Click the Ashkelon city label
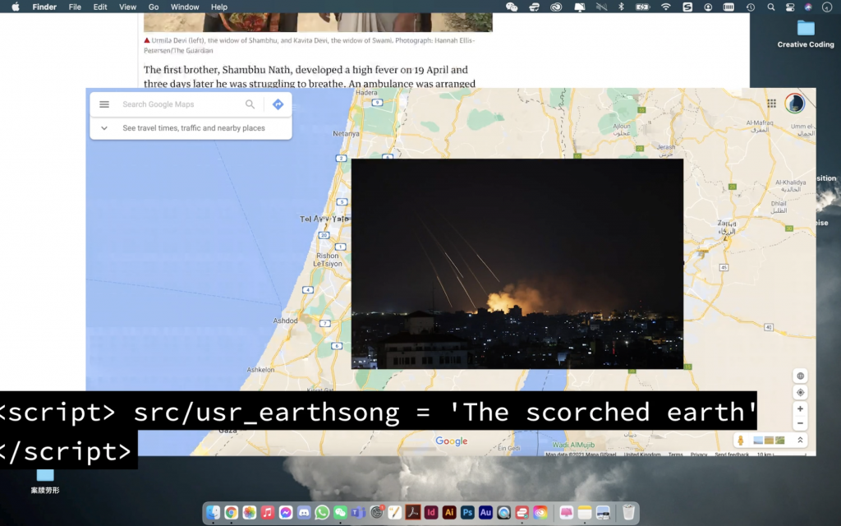This screenshot has height=526, width=841. tap(260, 370)
